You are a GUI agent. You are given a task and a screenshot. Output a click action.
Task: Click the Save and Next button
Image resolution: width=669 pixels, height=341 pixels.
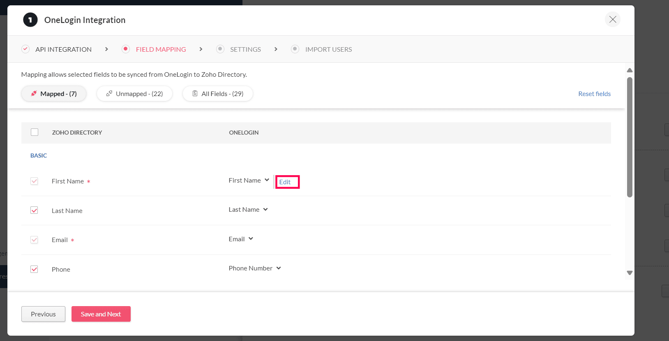click(101, 314)
